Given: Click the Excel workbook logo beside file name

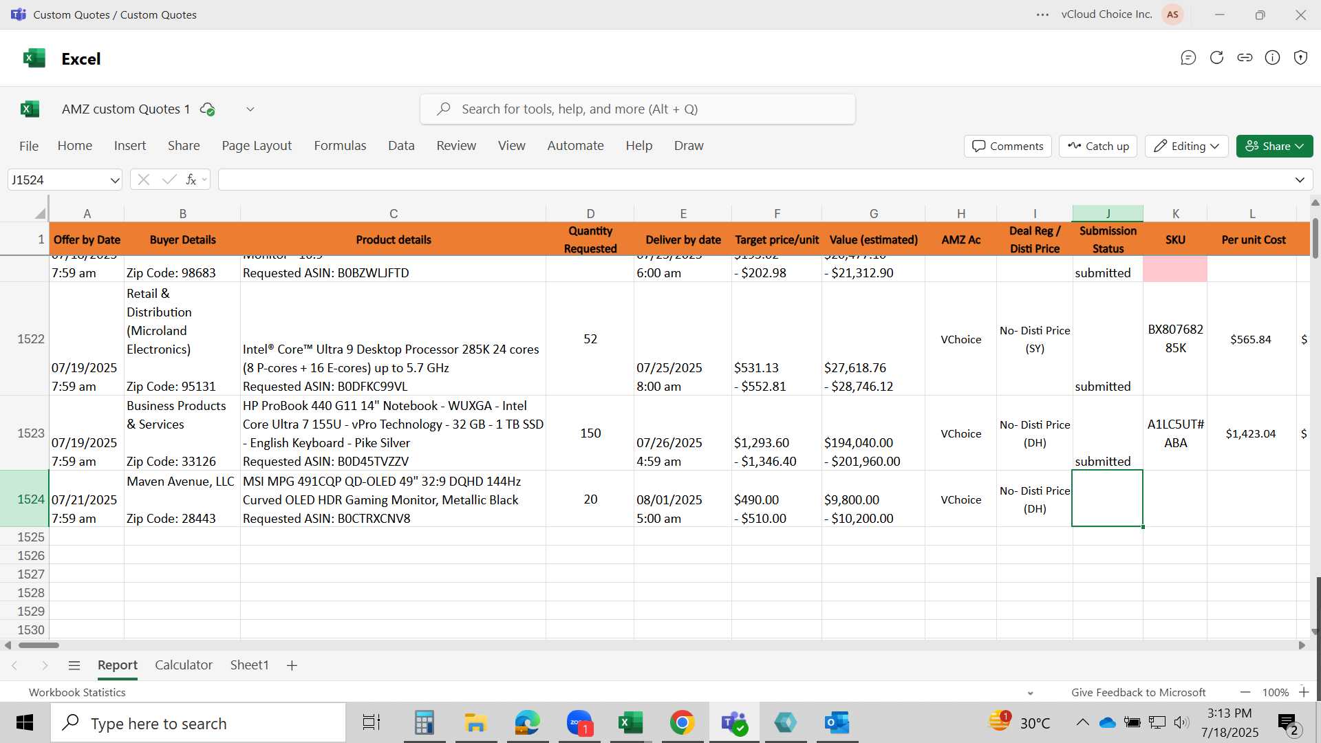Looking at the screenshot, I should [x=30, y=109].
